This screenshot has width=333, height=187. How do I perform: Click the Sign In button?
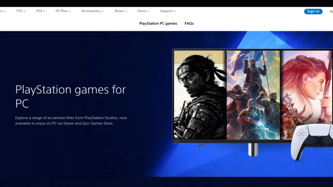313,11
